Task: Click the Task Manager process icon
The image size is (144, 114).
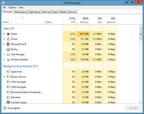Action: pyautogui.click(x=8, y=54)
